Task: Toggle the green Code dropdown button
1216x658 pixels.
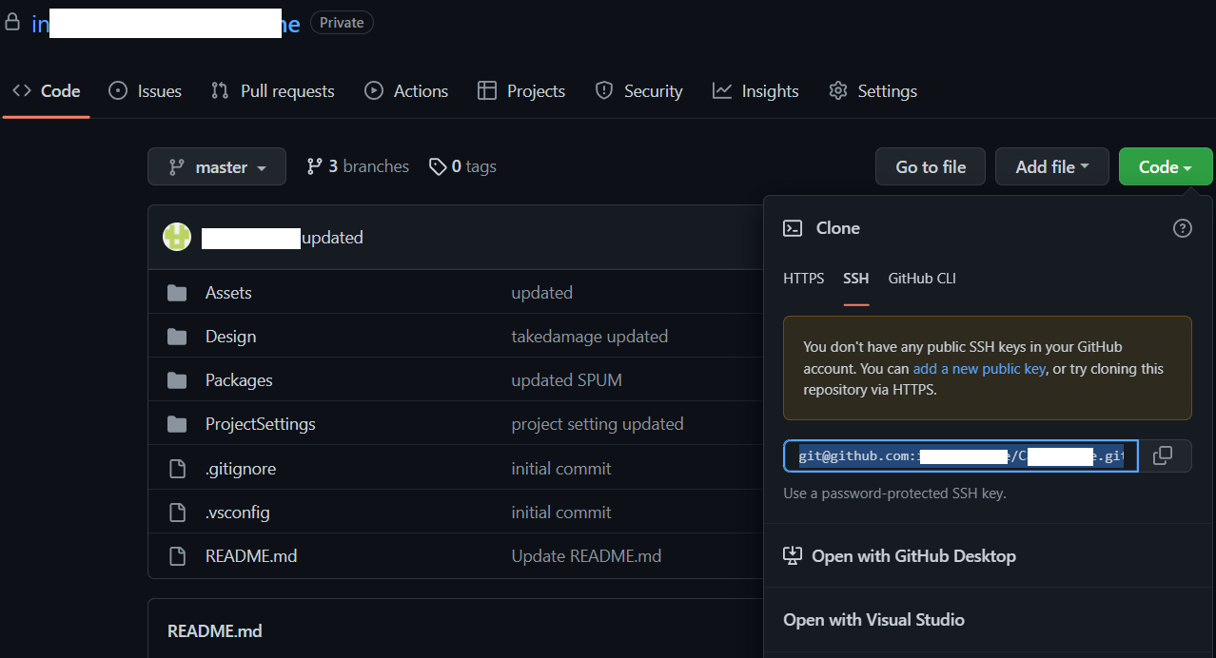Action: [x=1166, y=166]
